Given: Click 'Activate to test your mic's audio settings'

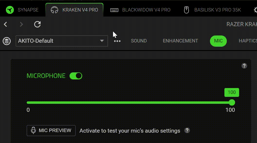Looking at the screenshot, I should pos(130,131).
